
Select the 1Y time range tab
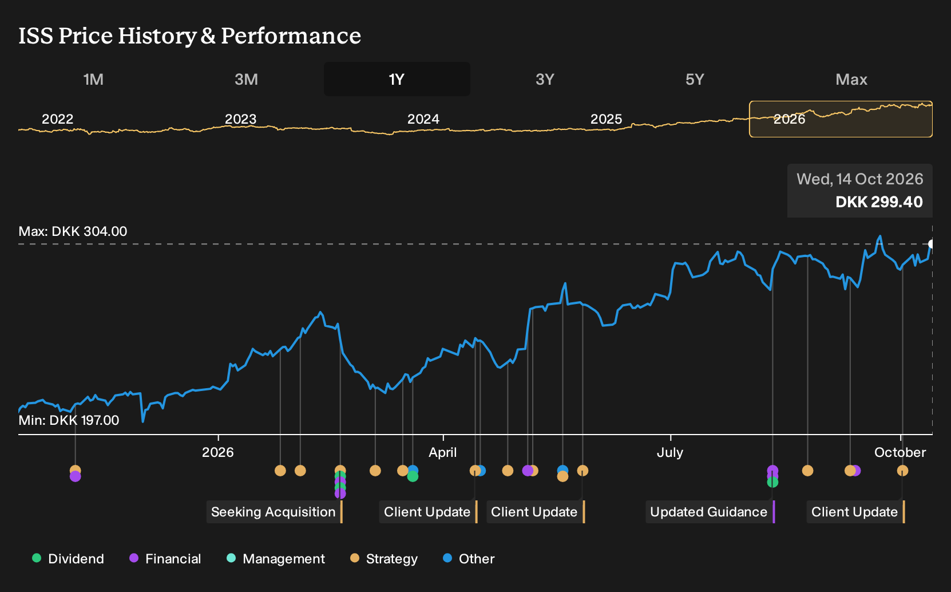pyautogui.click(x=397, y=79)
